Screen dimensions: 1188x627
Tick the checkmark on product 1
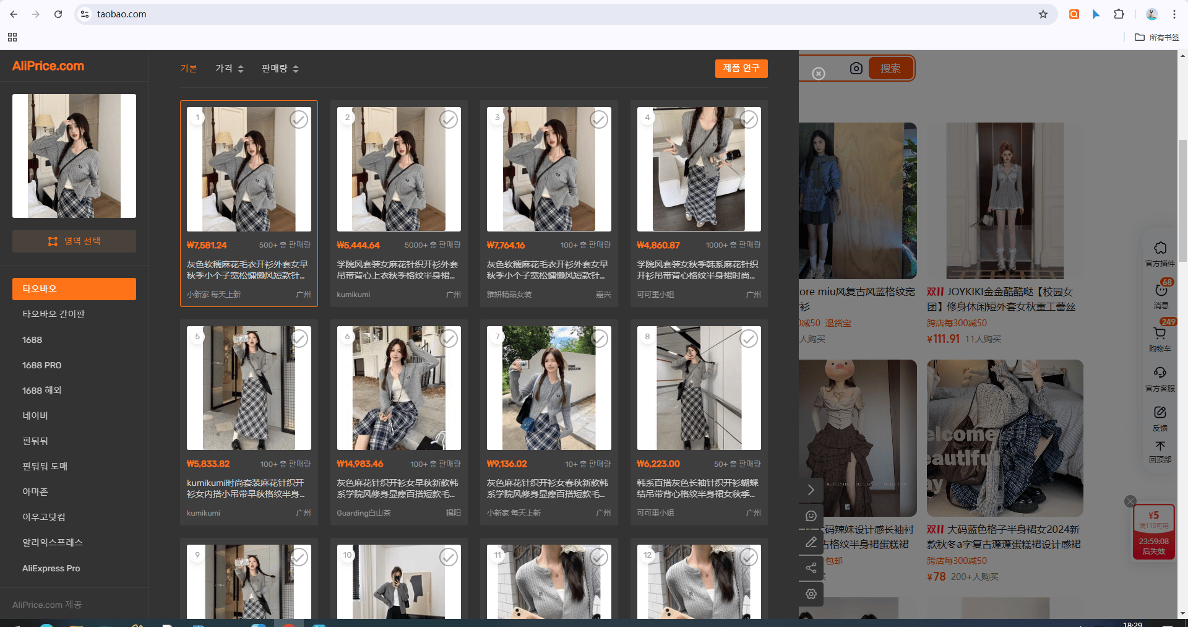299,119
